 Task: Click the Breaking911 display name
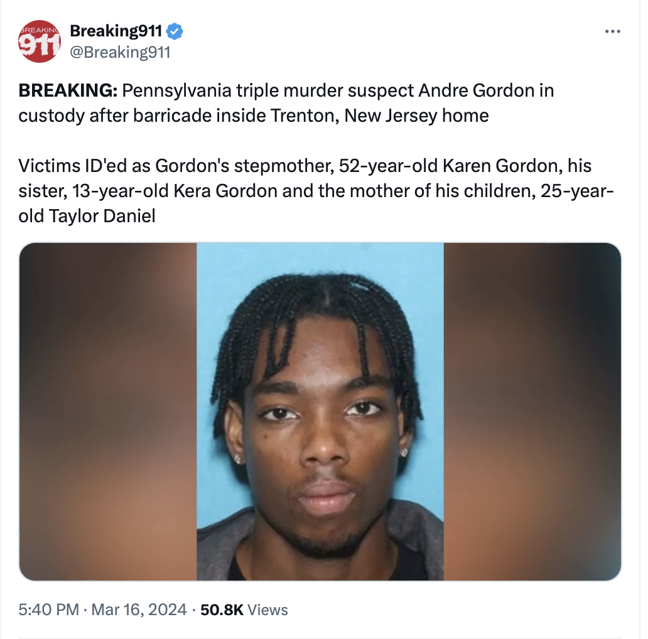coord(116,31)
